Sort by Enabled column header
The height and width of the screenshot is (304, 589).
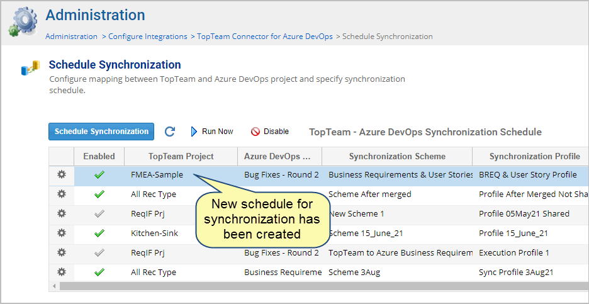99,156
